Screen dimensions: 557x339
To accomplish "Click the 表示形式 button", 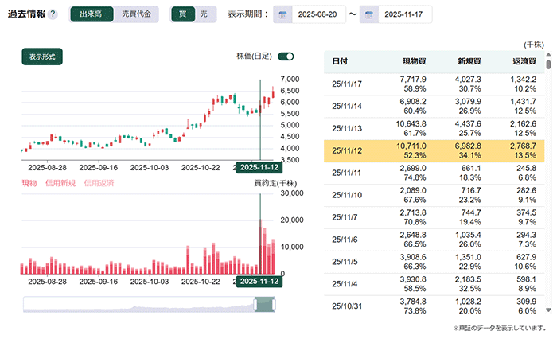I will pyautogui.click(x=42, y=56).
